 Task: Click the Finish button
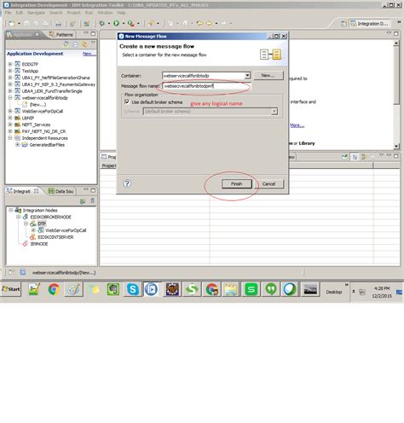pos(237,184)
